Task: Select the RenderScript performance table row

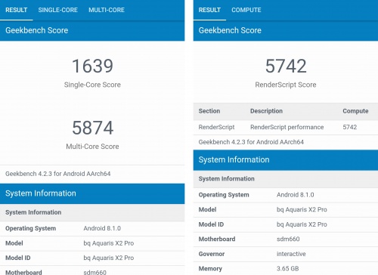Action: coord(286,127)
